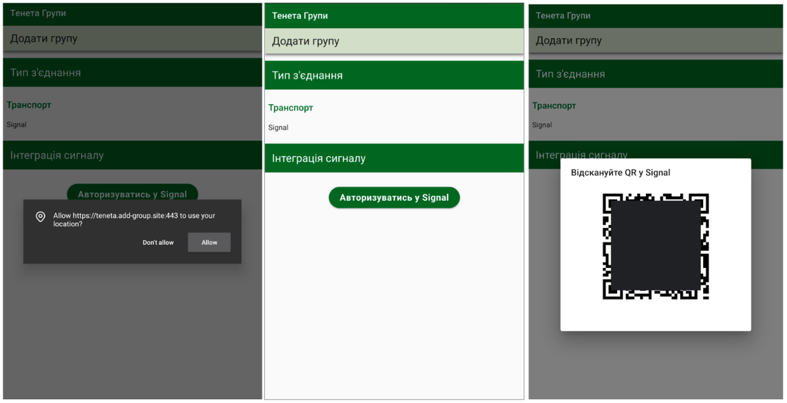
Task: Click the "Тип з'єднання" header in middle panel
Action: (x=393, y=75)
